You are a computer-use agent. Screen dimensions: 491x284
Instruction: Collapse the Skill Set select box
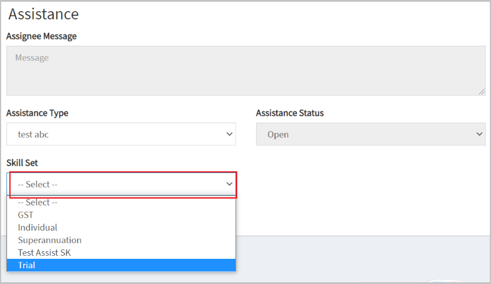pyautogui.click(x=121, y=184)
